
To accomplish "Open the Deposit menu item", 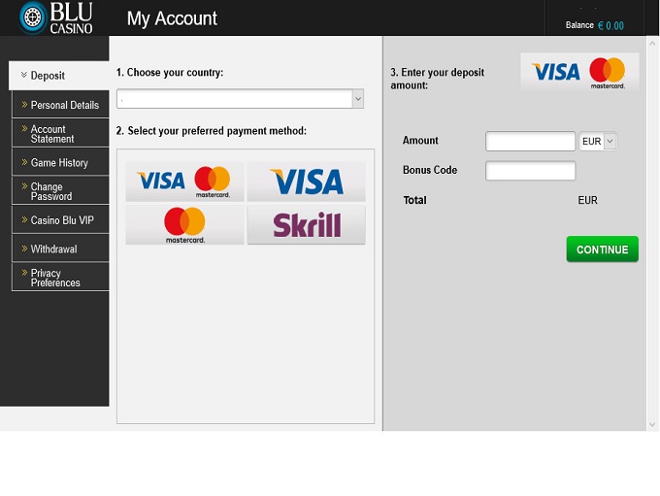I will tap(59, 76).
